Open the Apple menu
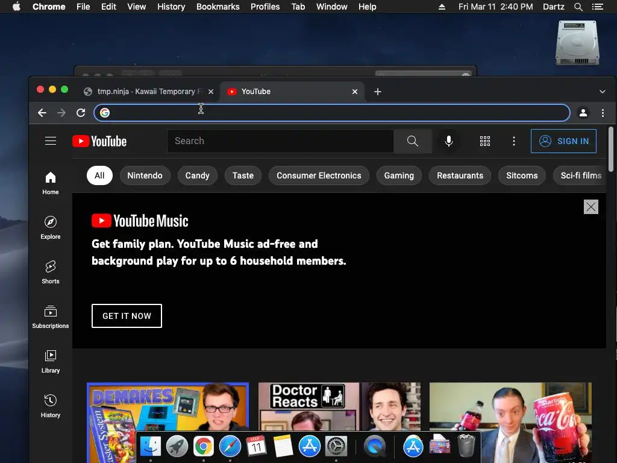 [16, 6]
